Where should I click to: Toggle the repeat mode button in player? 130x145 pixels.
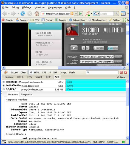[110, 48]
